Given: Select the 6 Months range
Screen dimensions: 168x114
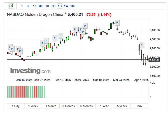Looking at the screenshot, I should pos(87,106).
